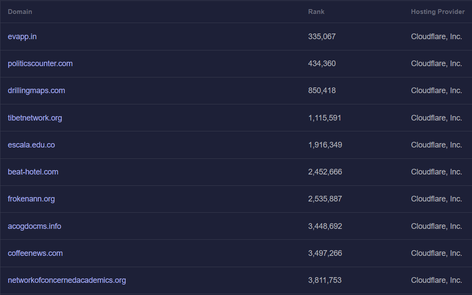
Task: Follow the coffeenews.com link
Action: (35, 253)
